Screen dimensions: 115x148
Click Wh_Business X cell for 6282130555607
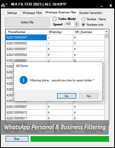point(89,107)
